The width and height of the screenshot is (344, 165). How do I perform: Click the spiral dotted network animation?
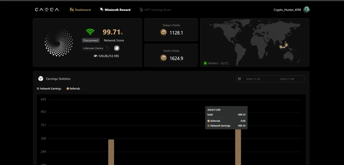59,43
